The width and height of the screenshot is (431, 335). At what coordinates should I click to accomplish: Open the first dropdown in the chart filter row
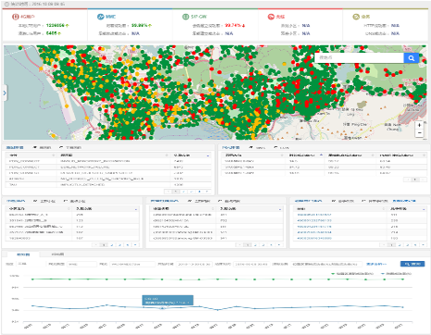31,264
